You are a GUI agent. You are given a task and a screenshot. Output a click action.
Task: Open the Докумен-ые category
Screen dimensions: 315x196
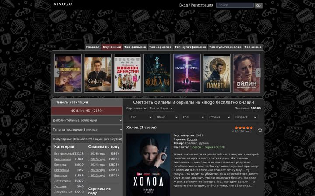pyautogui.click(x=63, y=192)
